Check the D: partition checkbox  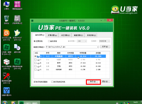[35, 60]
